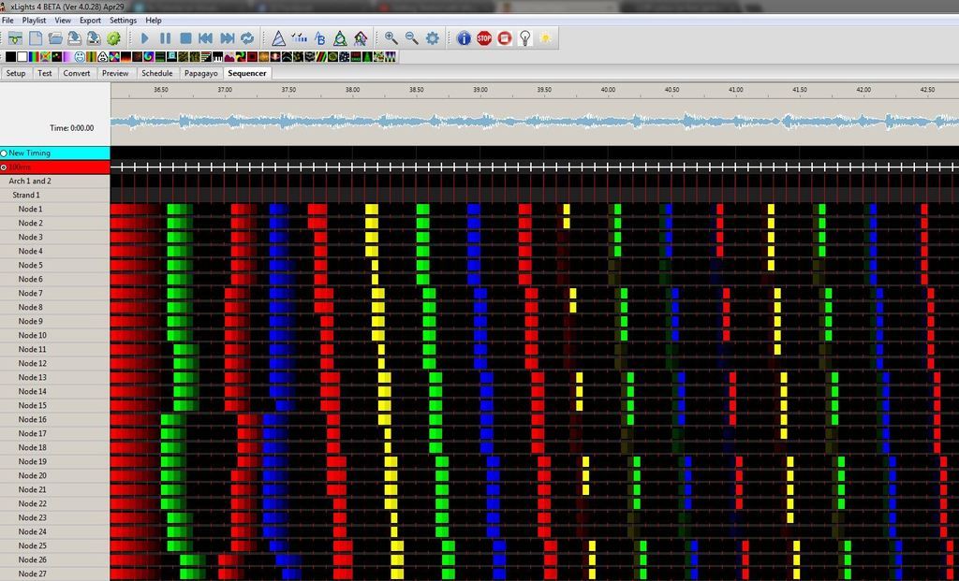
Task: Select the New Timing radio button
Action: click(x=4, y=153)
